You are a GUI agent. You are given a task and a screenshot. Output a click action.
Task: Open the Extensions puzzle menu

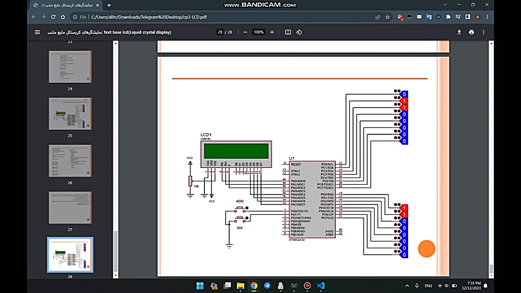448,17
